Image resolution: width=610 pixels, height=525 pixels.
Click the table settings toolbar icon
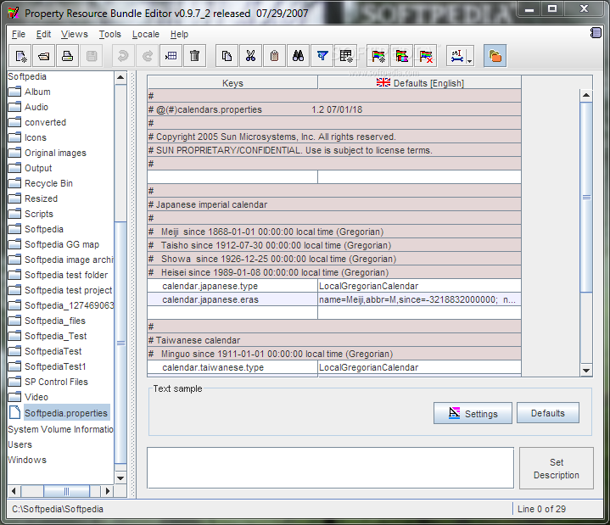pos(346,56)
